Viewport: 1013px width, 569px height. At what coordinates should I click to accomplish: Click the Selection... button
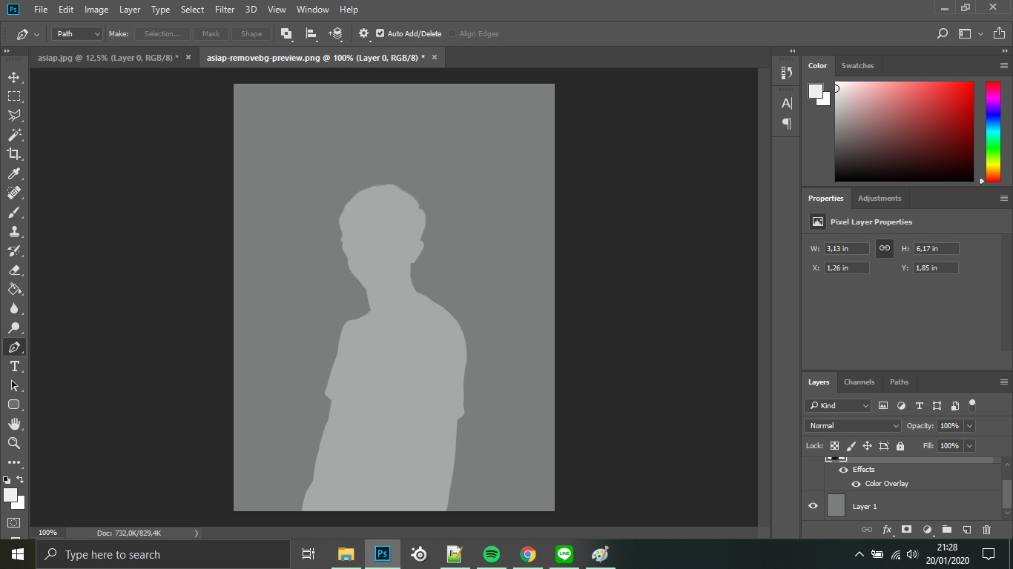(162, 33)
